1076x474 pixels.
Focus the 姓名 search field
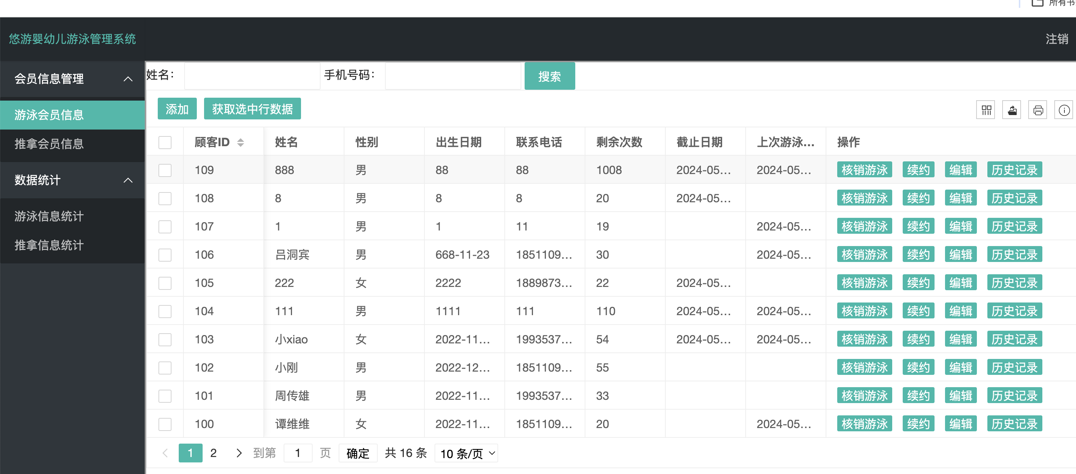[252, 76]
